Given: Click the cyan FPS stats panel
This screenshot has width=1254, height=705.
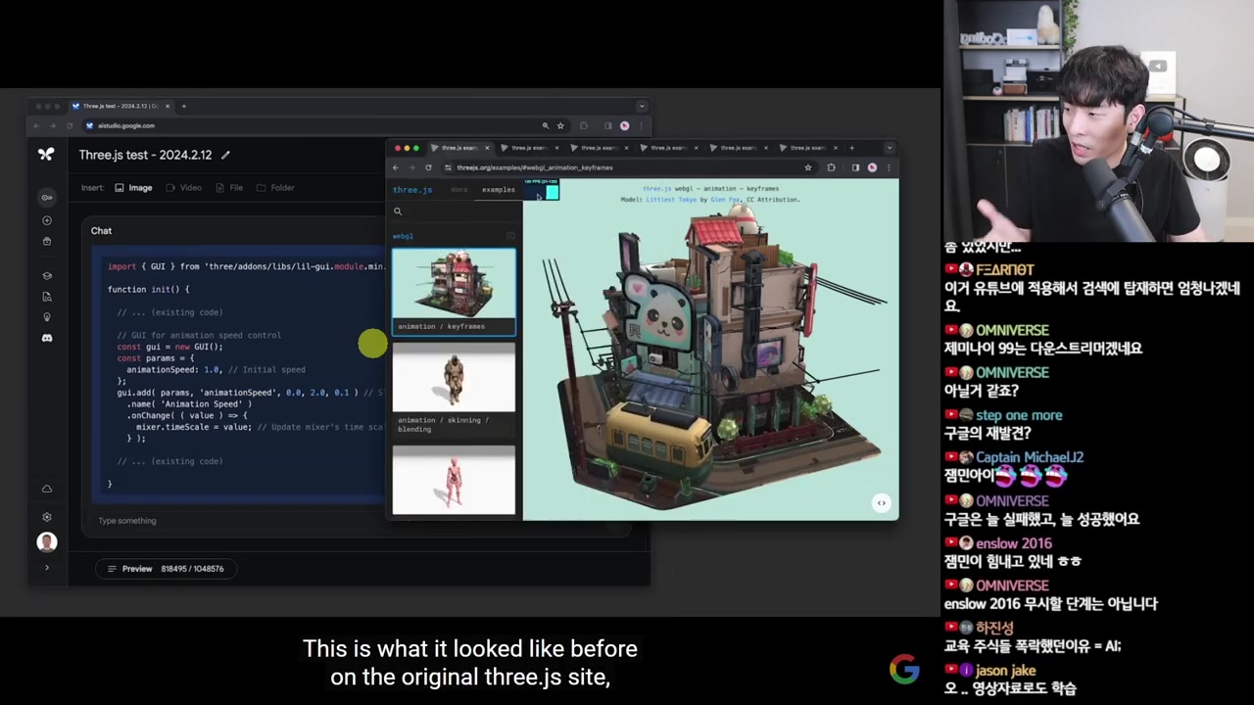Looking at the screenshot, I should 541,190.
